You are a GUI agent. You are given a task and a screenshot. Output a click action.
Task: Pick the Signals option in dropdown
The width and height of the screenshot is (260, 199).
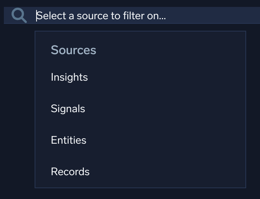pos(68,109)
